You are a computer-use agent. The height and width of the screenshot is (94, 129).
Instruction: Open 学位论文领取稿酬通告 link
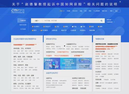[x=62, y=56]
